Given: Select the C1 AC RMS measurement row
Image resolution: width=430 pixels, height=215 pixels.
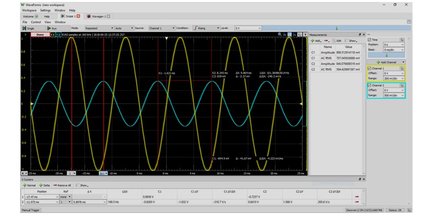Looking at the screenshot, I should pos(335,58).
